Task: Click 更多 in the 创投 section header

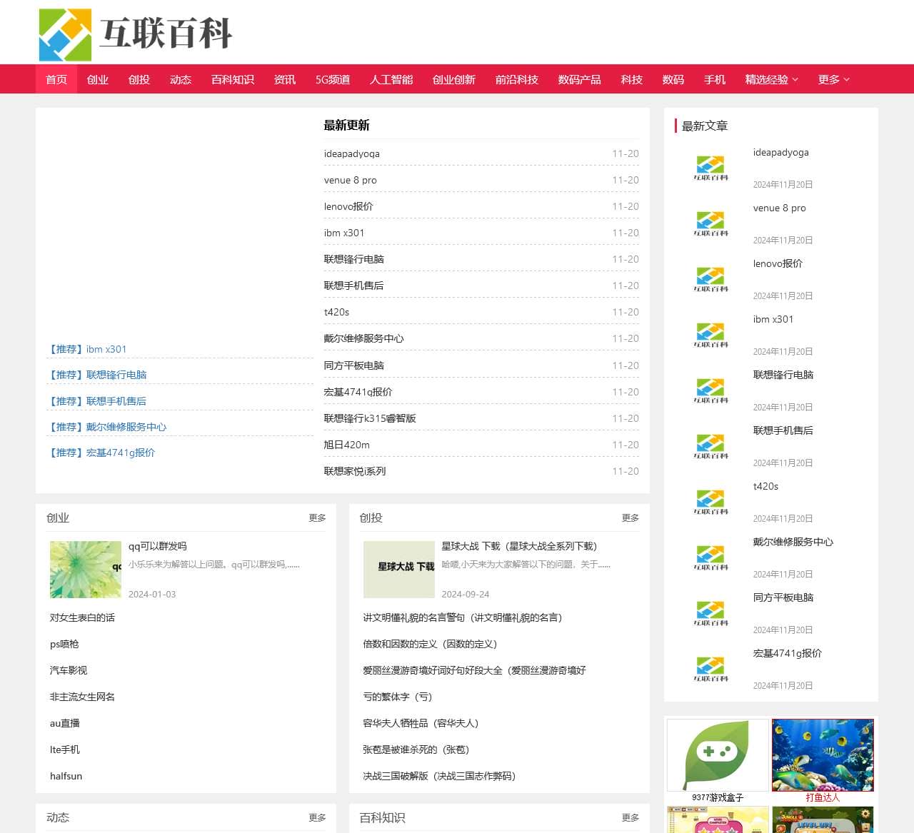Action: coord(631,518)
